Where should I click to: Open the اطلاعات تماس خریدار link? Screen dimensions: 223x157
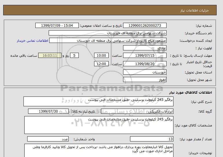32,41
